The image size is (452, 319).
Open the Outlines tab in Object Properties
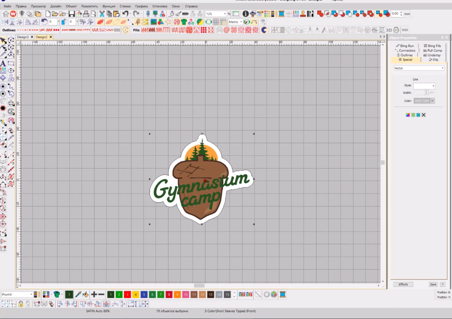404,55
